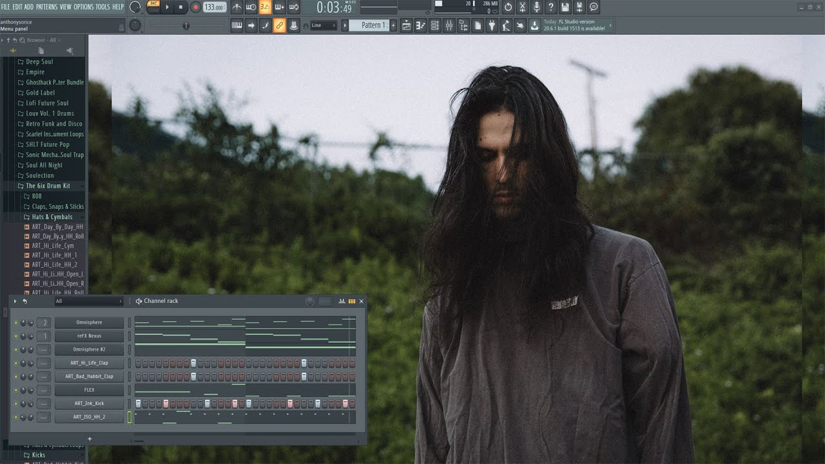Open the Piano roll view
The image size is (825, 464).
click(420, 26)
